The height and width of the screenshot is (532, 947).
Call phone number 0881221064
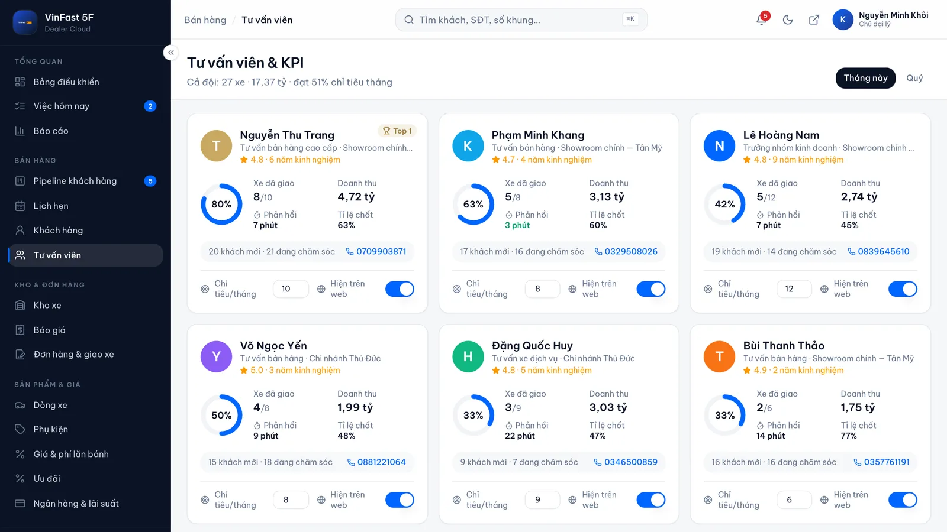[376, 462]
